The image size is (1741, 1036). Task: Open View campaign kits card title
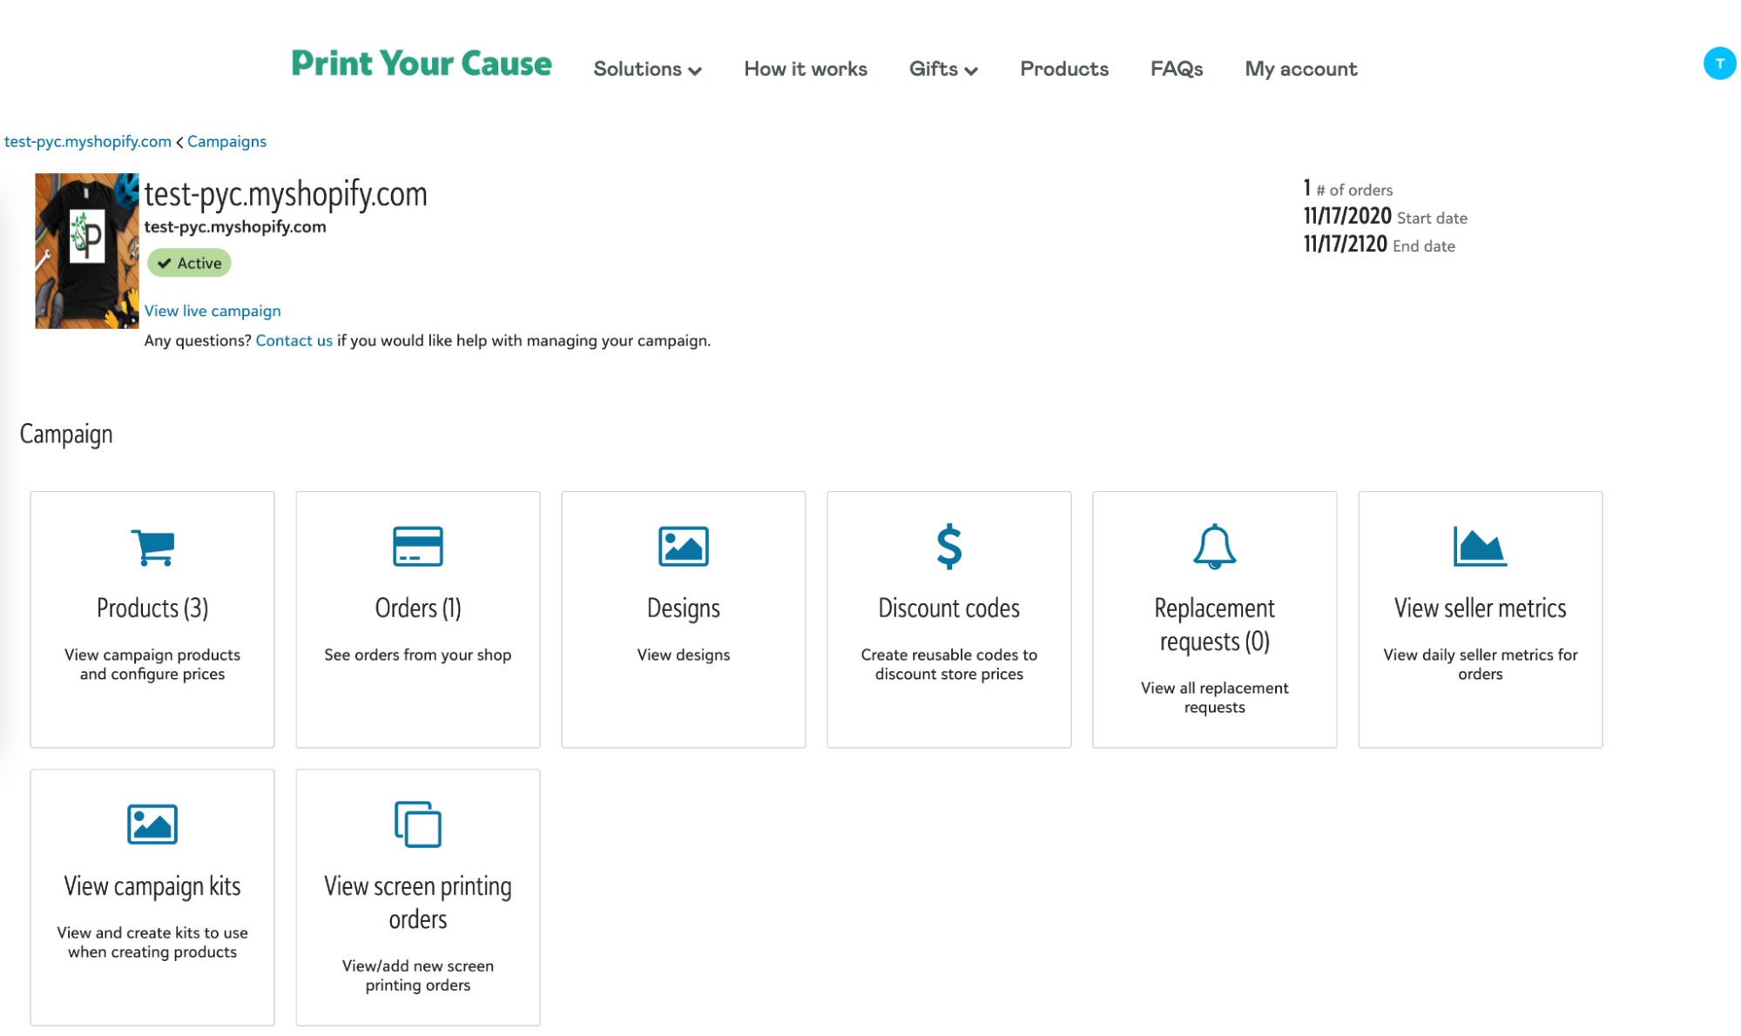pos(152,885)
